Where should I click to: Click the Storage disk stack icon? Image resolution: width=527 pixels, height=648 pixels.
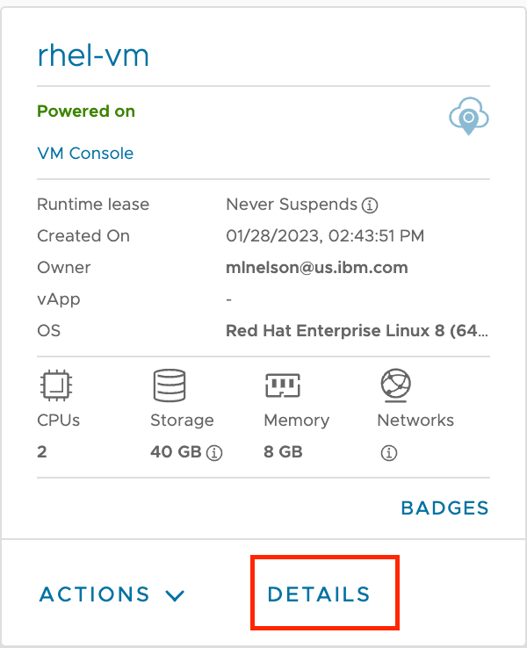[x=169, y=385]
